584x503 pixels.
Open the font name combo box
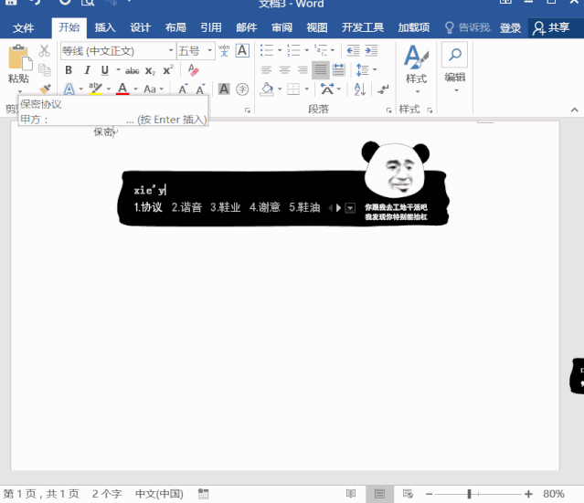(117, 50)
